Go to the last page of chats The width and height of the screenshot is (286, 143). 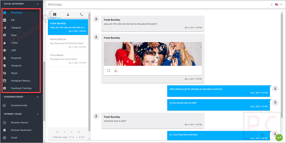click(x=79, y=132)
